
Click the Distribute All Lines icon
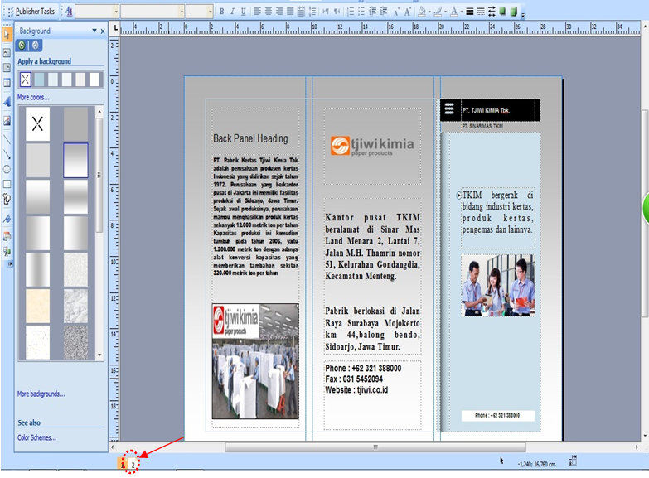pos(301,12)
